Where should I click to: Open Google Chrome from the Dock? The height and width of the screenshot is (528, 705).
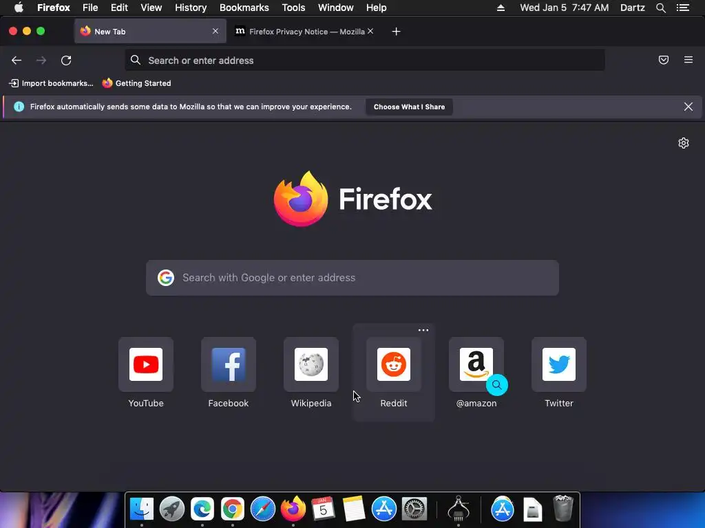[233, 509]
